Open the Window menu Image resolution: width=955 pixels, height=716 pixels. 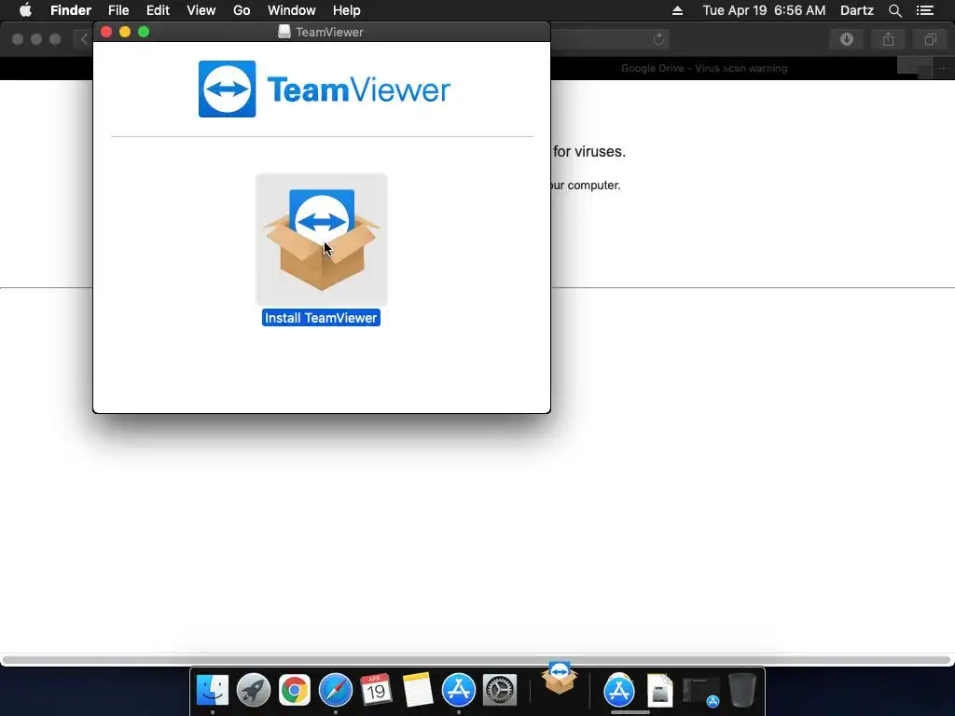[x=292, y=10]
